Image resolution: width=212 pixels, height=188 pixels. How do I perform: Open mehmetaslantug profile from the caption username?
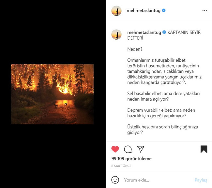tap(144, 32)
